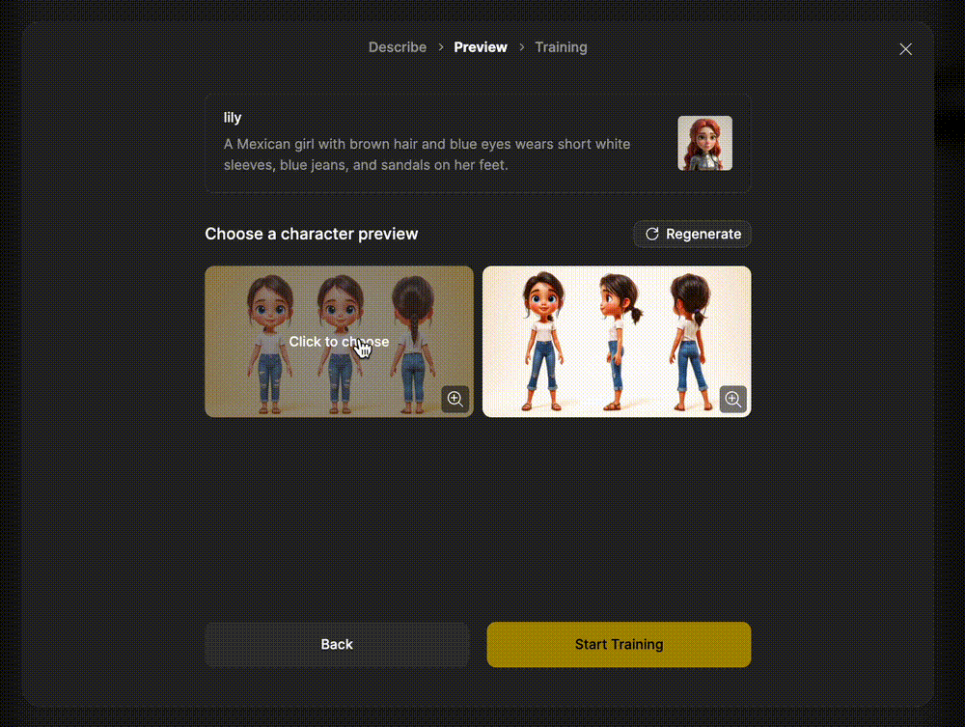Click the Choose a character preview heading
This screenshot has width=965, height=727.
(x=311, y=234)
